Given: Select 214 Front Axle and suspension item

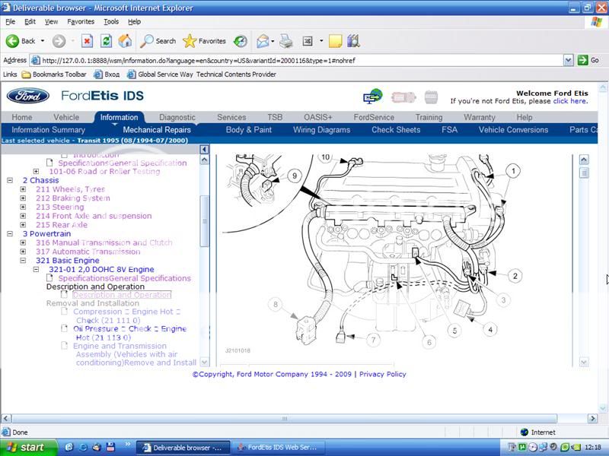Looking at the screenshot, I should tap(94, 216).
